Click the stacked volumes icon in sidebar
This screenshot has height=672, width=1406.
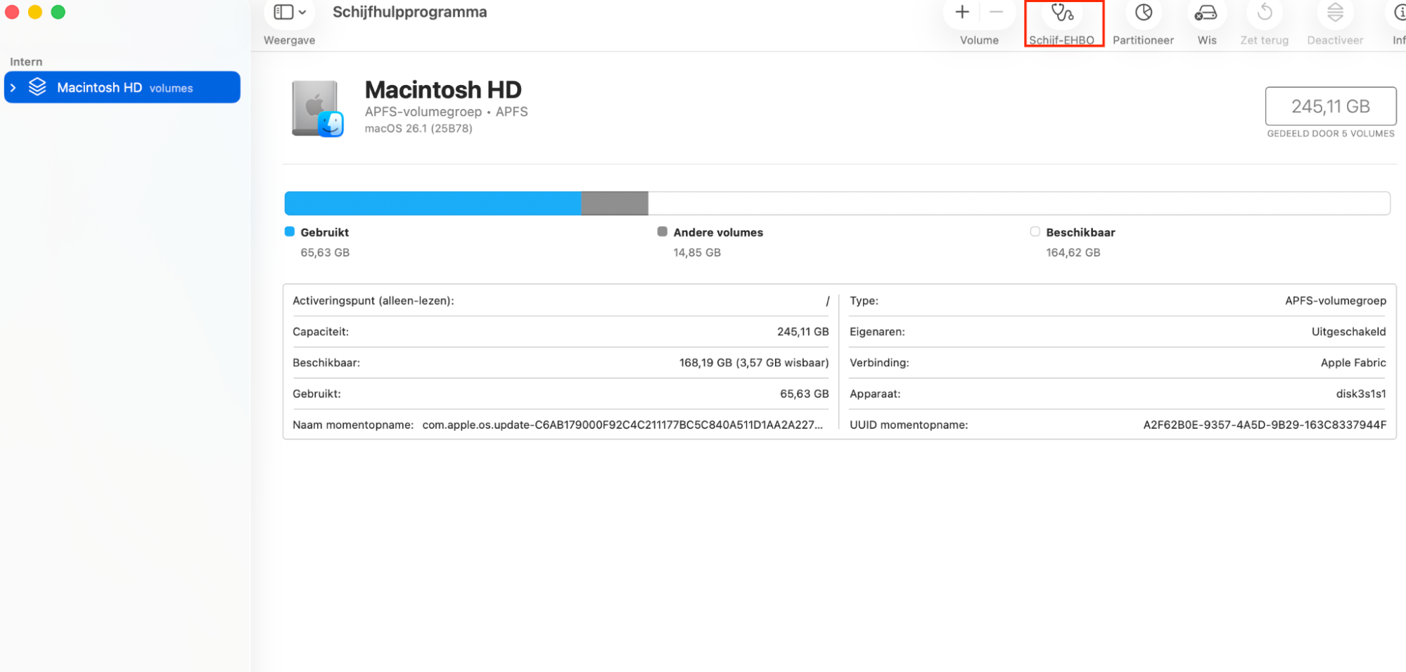click(37, 87)
